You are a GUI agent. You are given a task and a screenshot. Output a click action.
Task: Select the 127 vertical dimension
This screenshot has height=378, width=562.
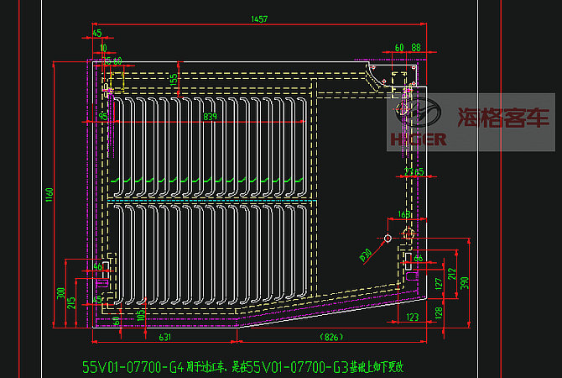pyautogui.click(x=438, y=283)
